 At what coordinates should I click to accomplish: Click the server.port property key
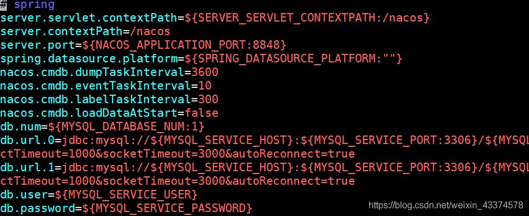coord(38,45)
